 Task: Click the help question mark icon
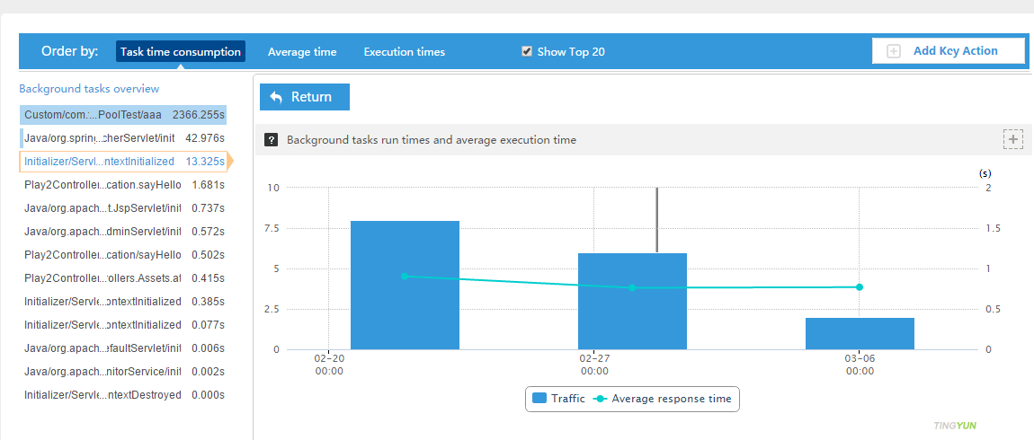pyautogui.click(x=271, y=140)
